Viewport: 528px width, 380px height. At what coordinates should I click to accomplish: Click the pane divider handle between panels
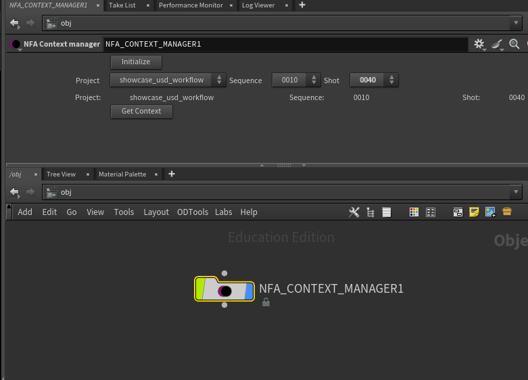pyautogui.click(x=284, y=165)
